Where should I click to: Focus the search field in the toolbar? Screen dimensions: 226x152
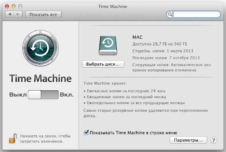(194, 14)
